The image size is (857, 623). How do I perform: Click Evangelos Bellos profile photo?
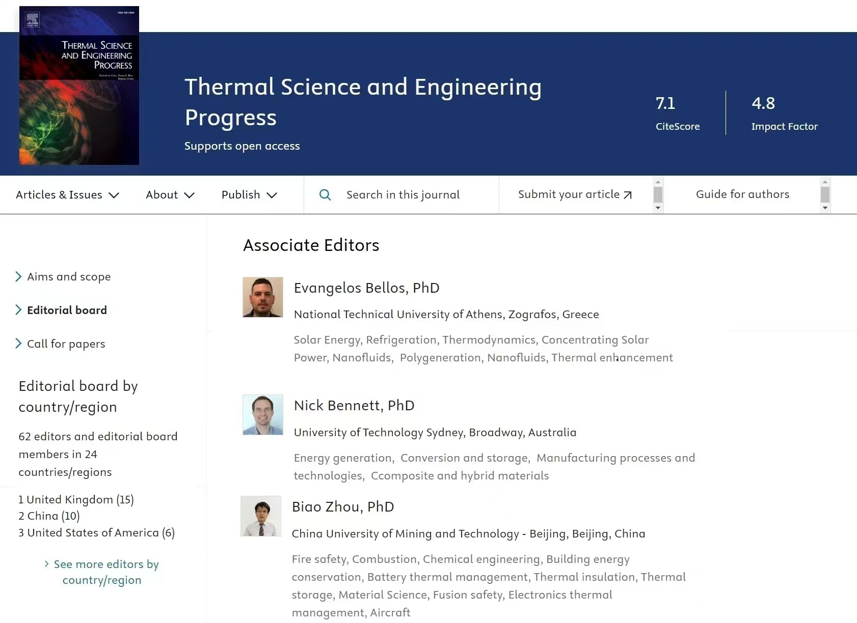263,297
